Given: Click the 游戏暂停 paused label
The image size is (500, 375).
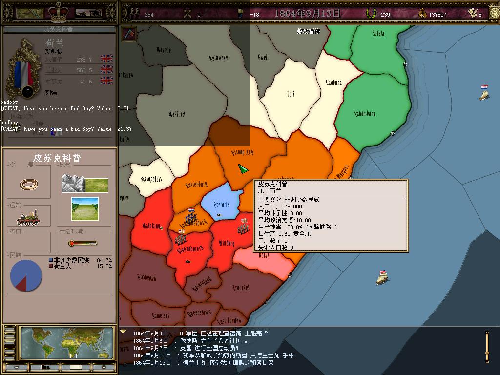Looking at the screenshot, I should (308, 31).
